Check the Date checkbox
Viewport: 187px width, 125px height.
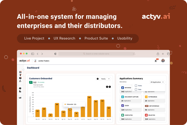click(136, 89)
